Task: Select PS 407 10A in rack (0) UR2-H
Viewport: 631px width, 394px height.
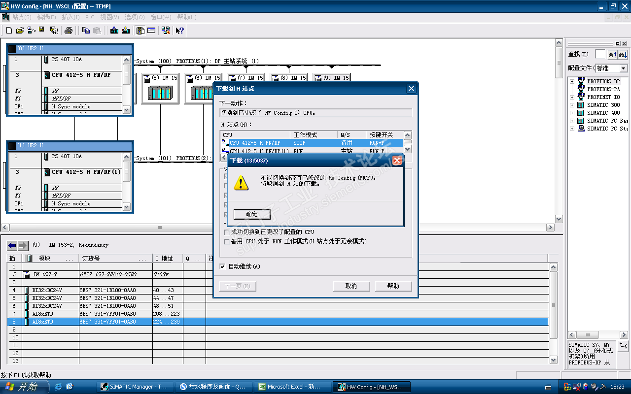Action: (x=67, y=60)
